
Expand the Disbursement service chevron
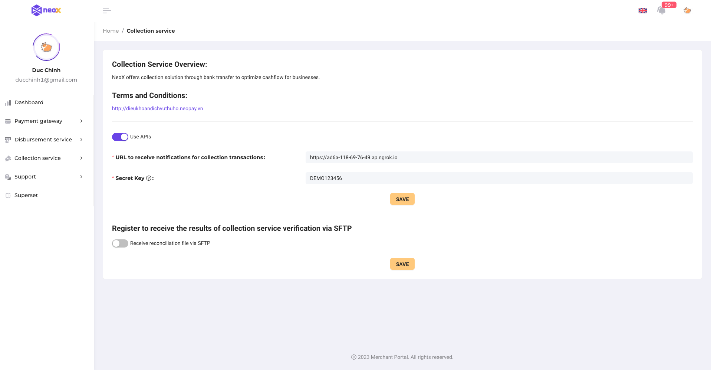pos(81,140)
